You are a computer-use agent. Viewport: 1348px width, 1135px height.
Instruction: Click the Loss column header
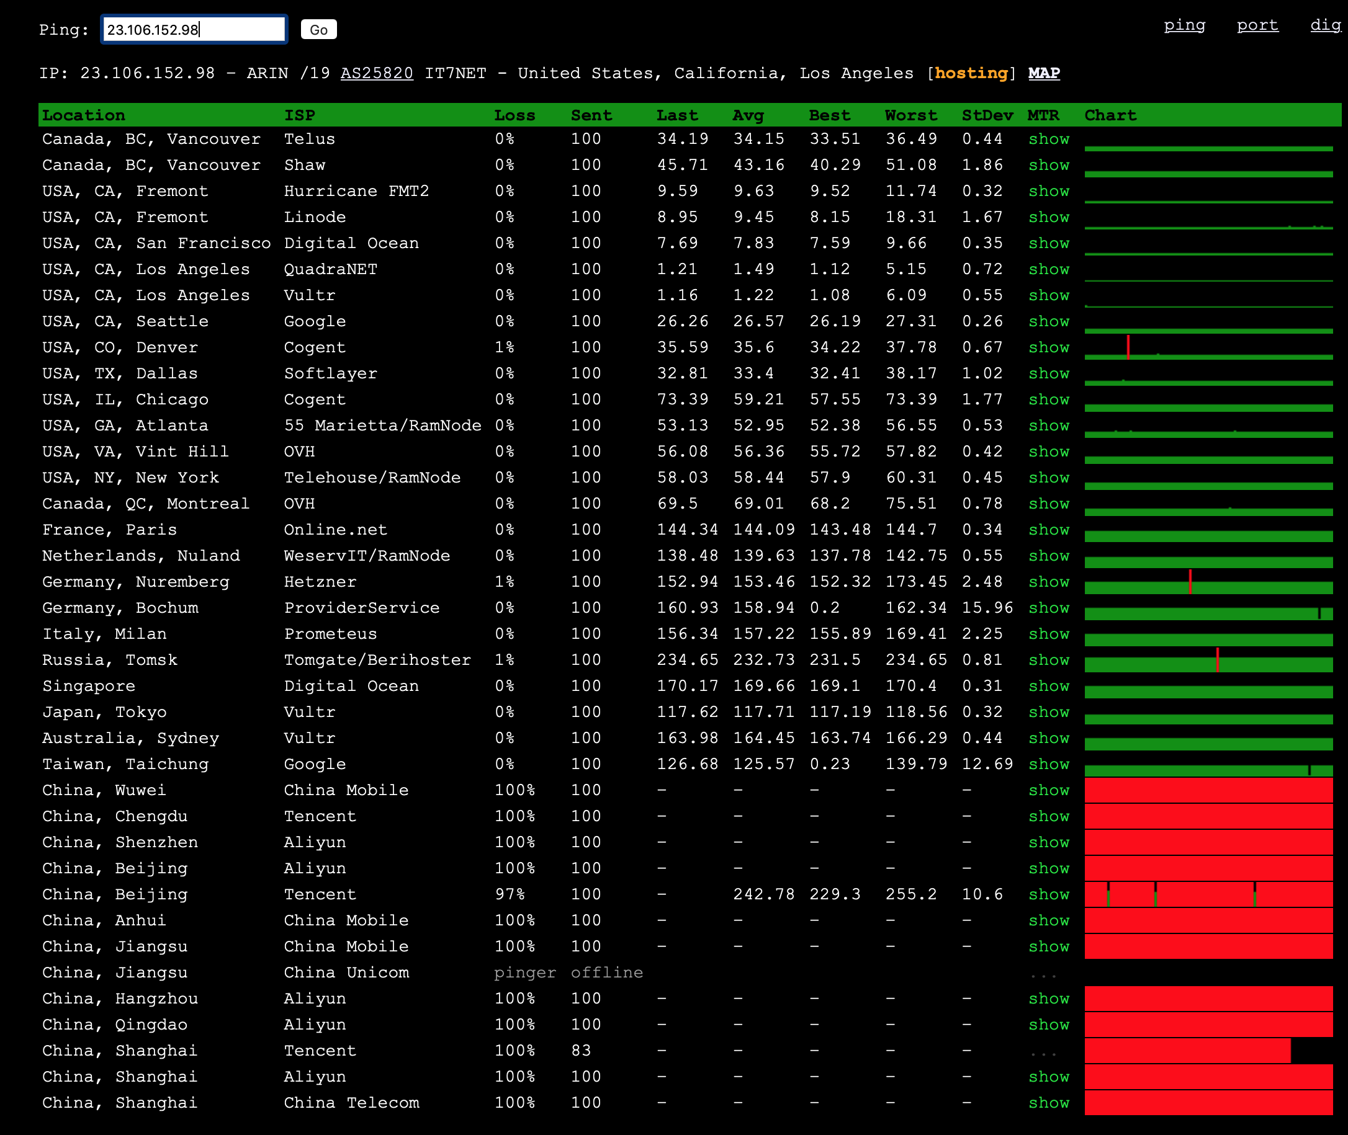pos(514,115)
